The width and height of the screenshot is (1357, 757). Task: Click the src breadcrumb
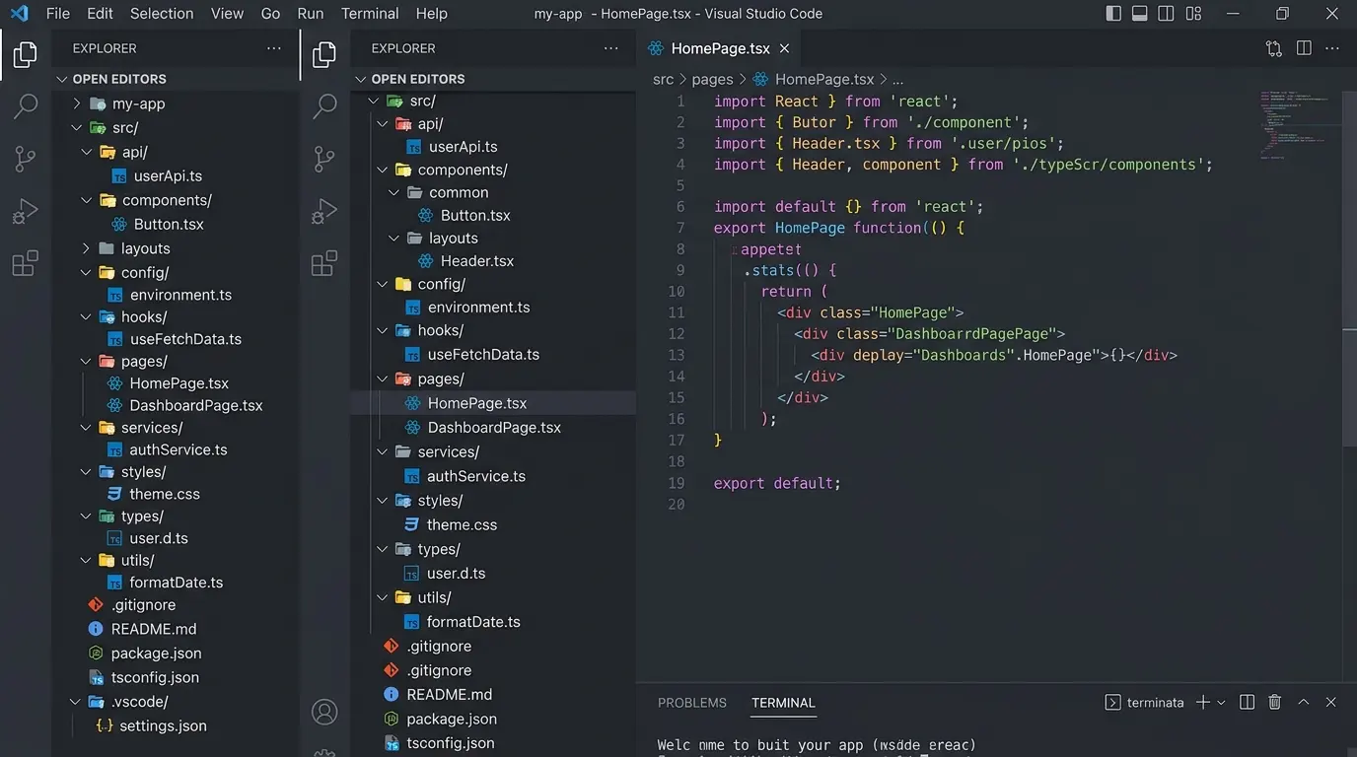coord(663,80)
